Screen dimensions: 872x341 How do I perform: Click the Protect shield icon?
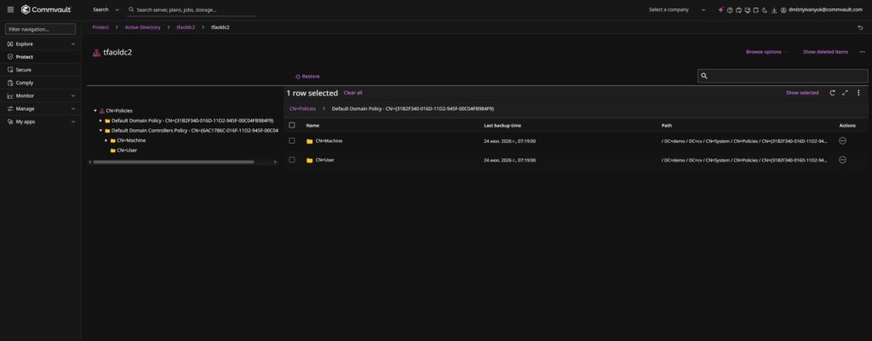[x=10, y=57]
